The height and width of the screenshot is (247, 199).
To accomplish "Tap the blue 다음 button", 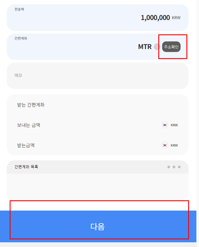I will [x=98, y=226].
